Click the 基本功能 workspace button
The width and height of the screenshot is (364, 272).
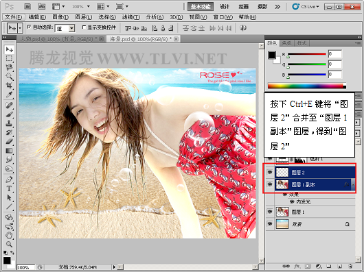click(201, 7)
